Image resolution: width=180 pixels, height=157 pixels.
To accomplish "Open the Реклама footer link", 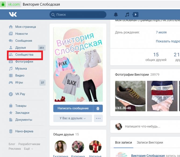I will [15, 149].
